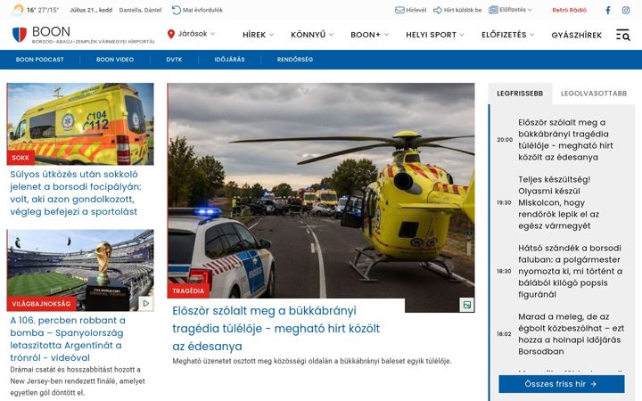This screenshot has height=401, width=642.
Task: Click the Járások location pin icon
Action: (171, 34)
